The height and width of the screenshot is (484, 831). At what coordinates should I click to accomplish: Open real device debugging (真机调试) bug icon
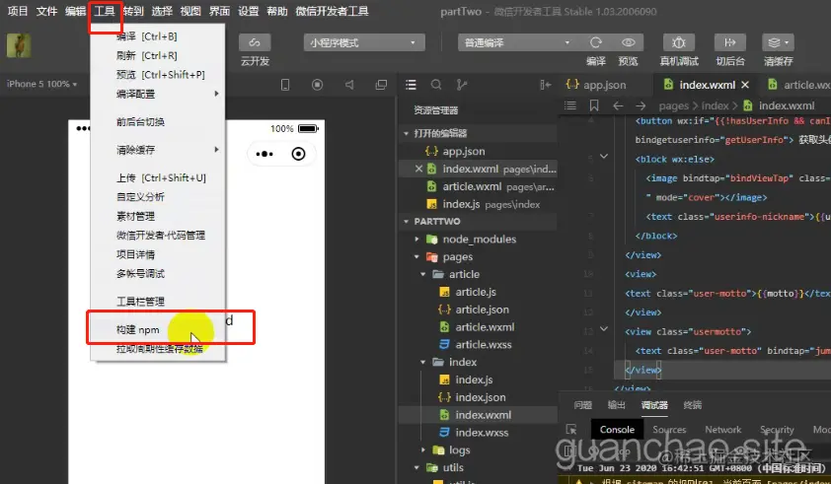(679, 42)
